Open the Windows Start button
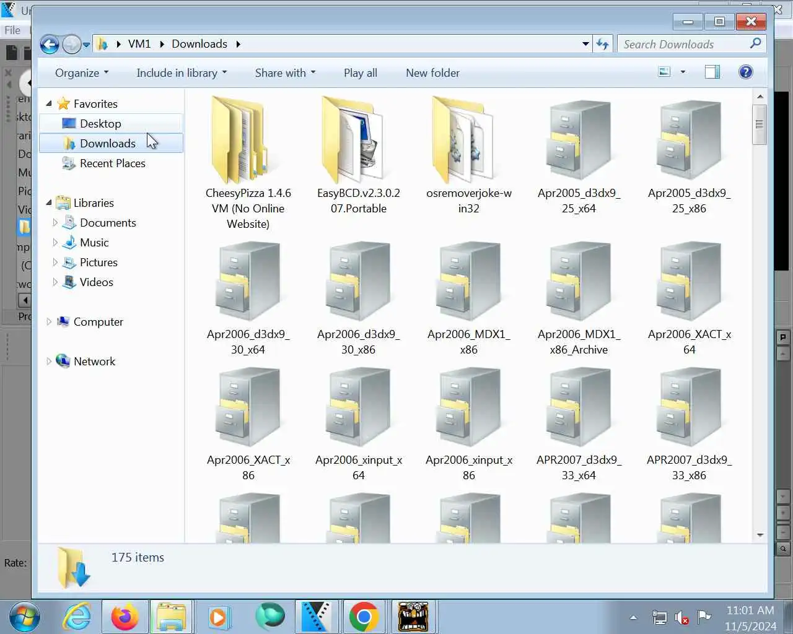Viewport: 793px width, 634px height. [25, 617]
